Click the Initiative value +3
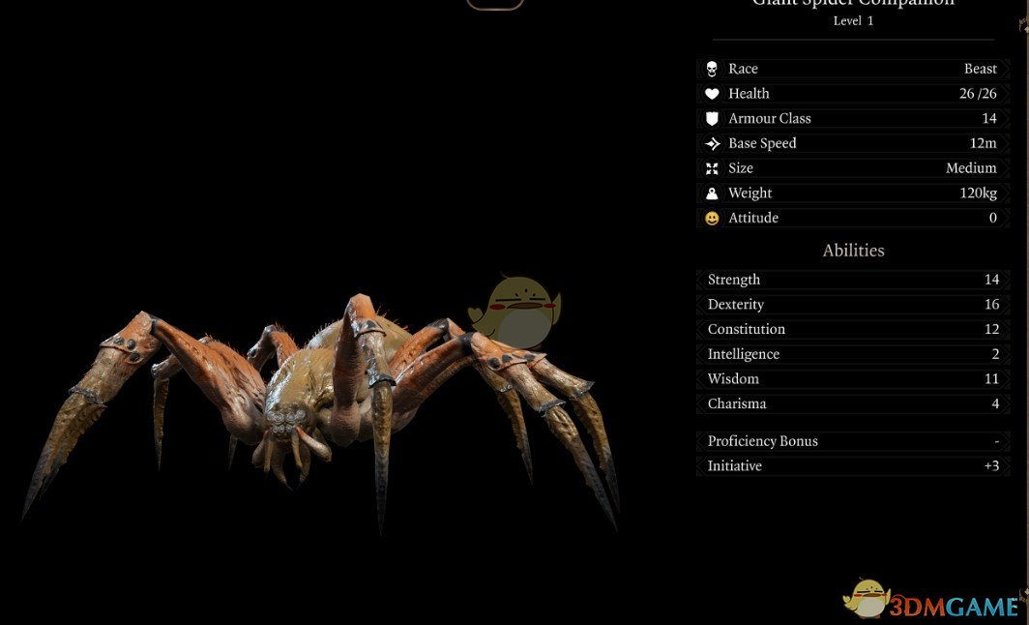The image size is (1029, 625). click(991, 466)
